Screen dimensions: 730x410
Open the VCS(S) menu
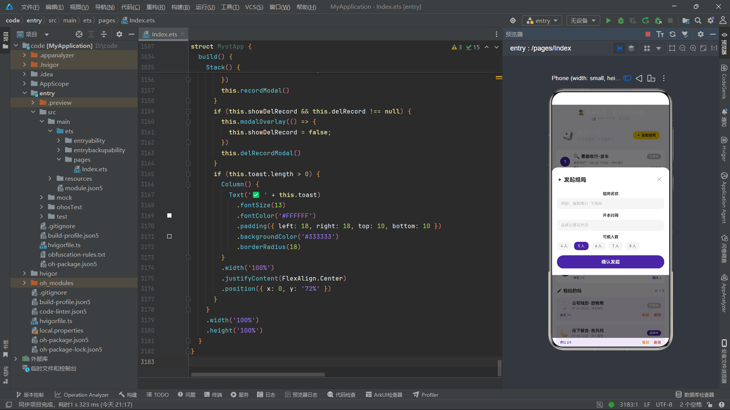point(254,7)
